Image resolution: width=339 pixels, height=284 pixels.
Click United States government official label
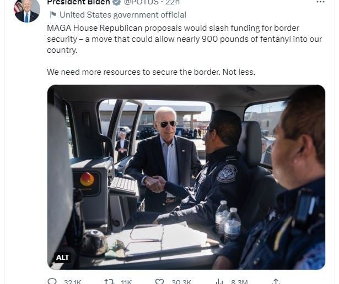pos(123,15)
